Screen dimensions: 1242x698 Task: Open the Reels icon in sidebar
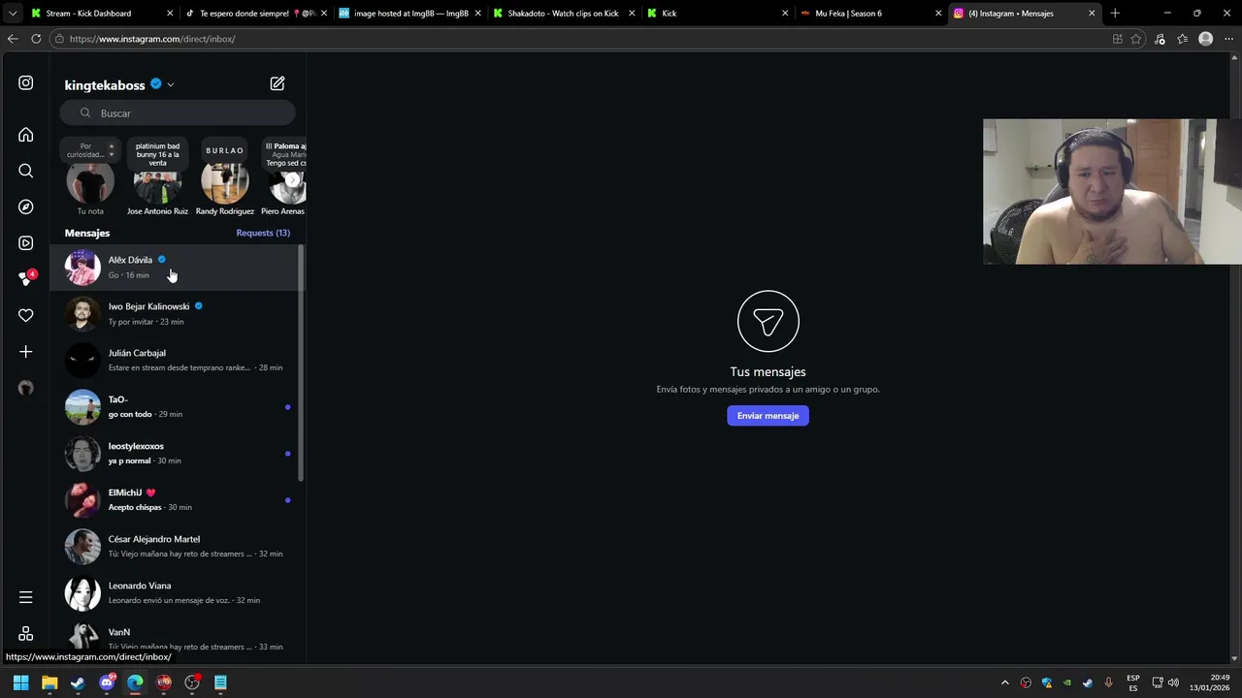pyautogui.click(x=26, y=243)
